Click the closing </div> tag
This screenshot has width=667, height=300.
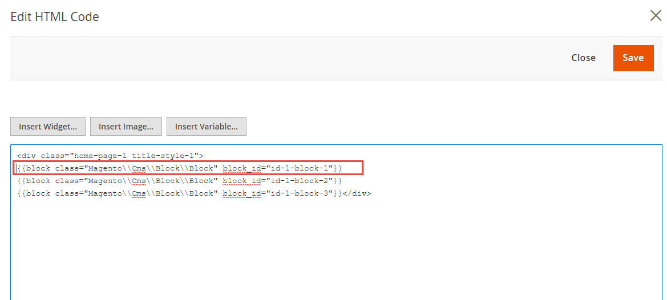(x=357, y=193)
